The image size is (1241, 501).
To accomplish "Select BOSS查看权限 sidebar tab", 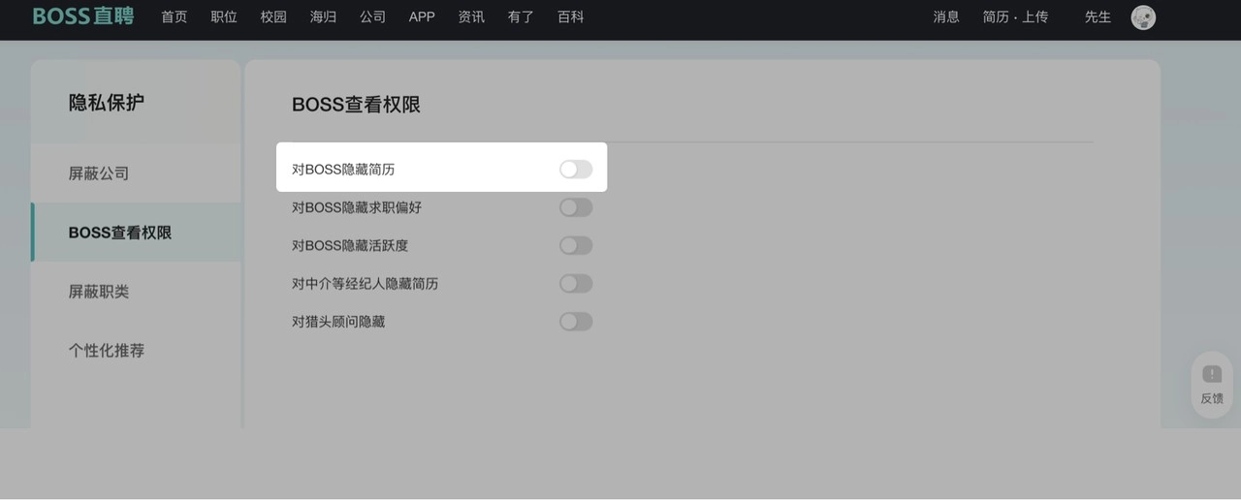I will coord(120,233).
